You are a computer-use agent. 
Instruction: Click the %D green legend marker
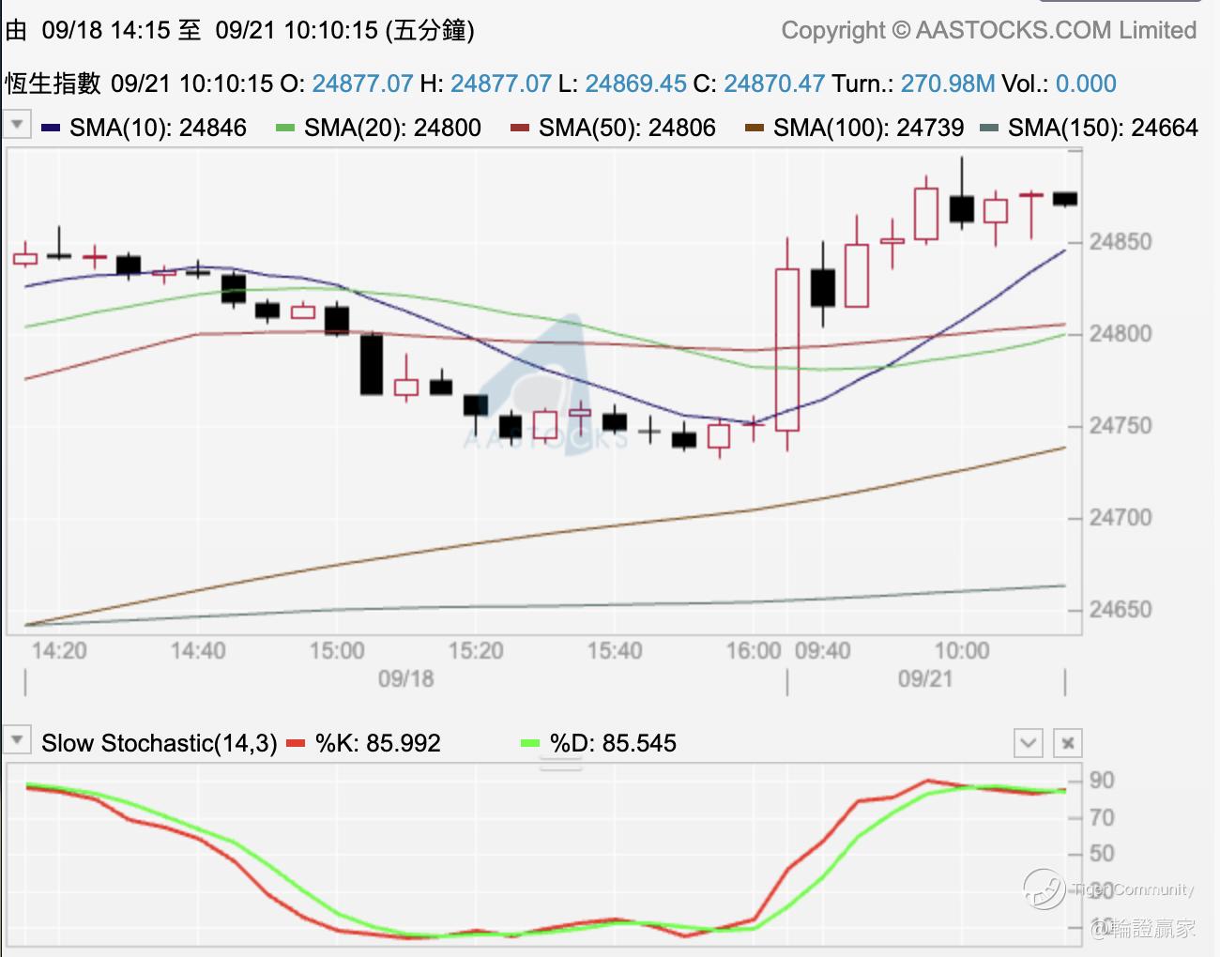click(530, 743)
